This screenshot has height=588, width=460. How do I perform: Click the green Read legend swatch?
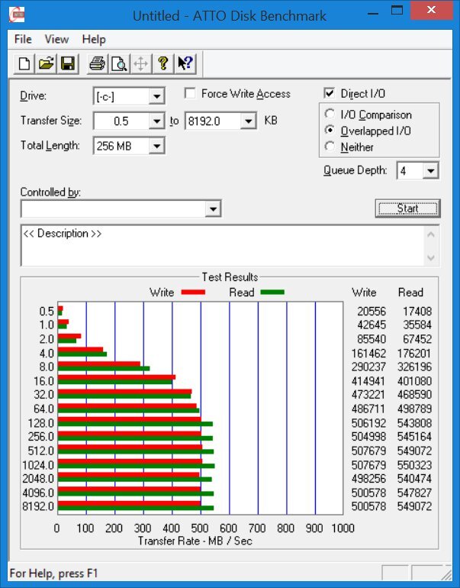(x=272, y=292)
